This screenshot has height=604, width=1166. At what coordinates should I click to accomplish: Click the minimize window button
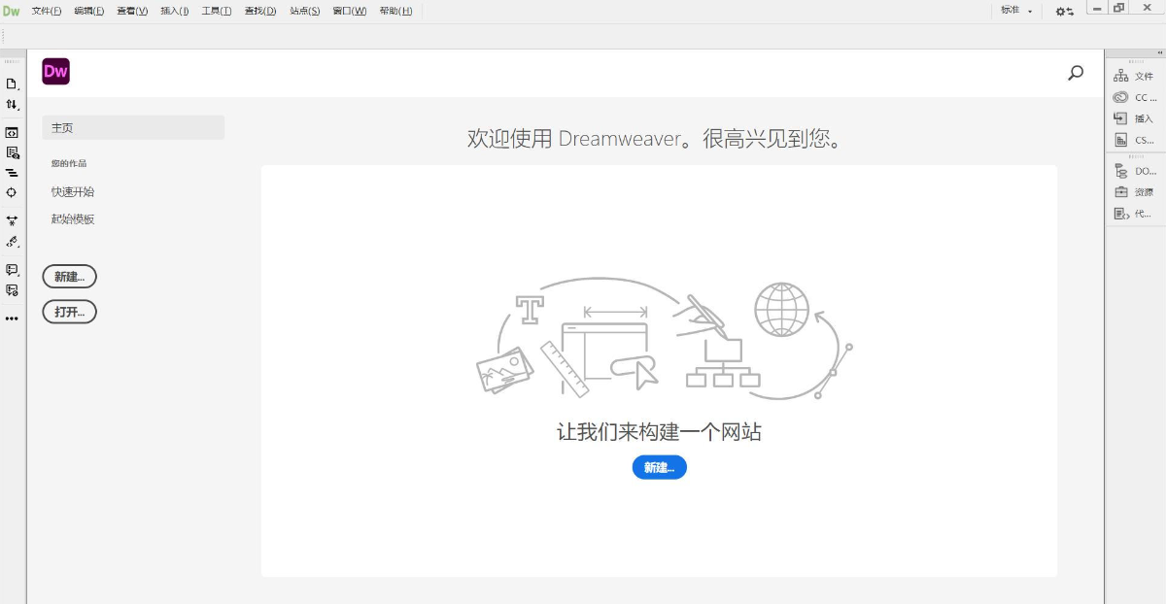point(1096,8)
